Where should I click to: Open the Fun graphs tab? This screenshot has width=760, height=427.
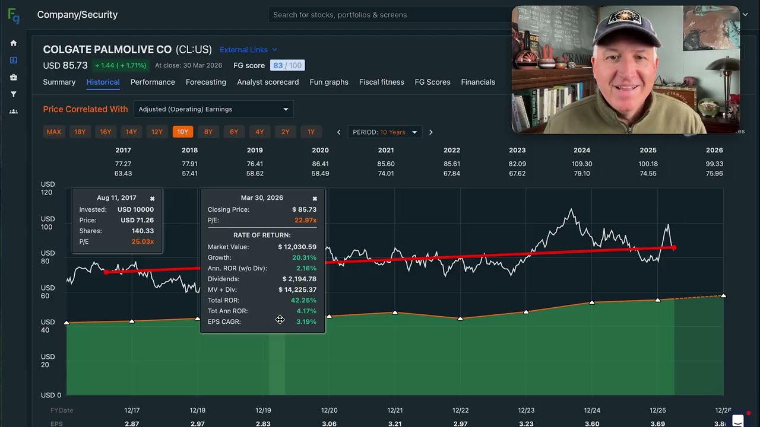point(329,82)
